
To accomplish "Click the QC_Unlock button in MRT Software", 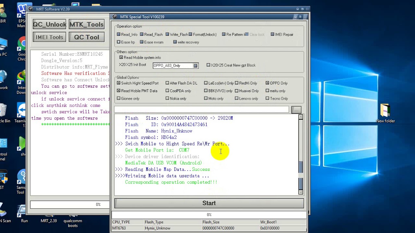I will (x=49, y=24).
